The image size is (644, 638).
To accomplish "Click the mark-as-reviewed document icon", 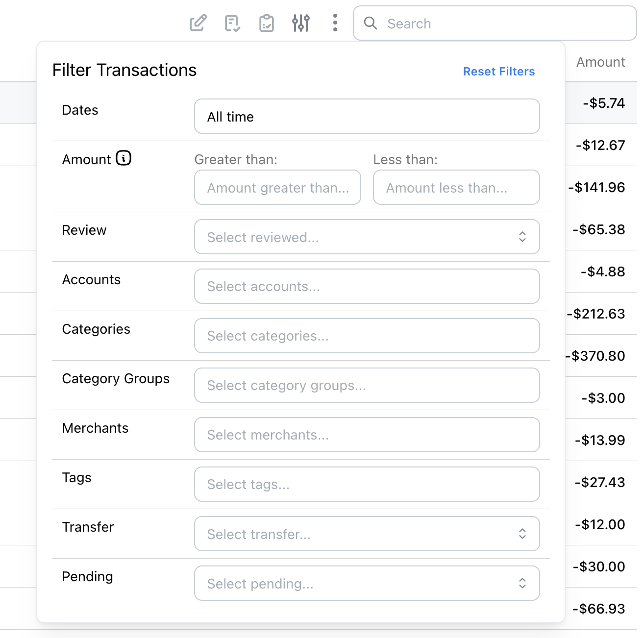I will pos(232,23).
